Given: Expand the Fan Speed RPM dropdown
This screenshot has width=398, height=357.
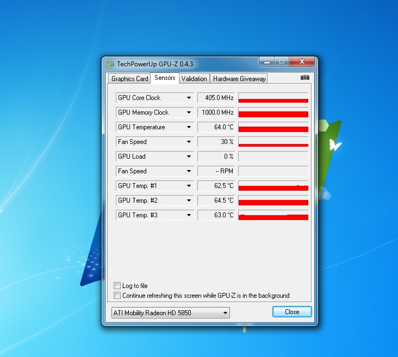Looking at the screenshot, I should point(155,171).
